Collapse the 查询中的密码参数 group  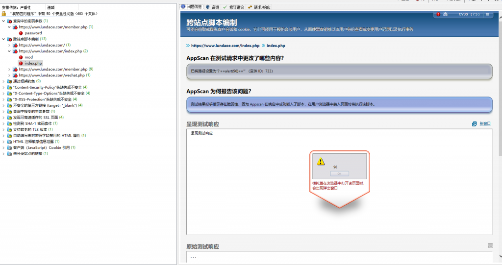[3, 21]
